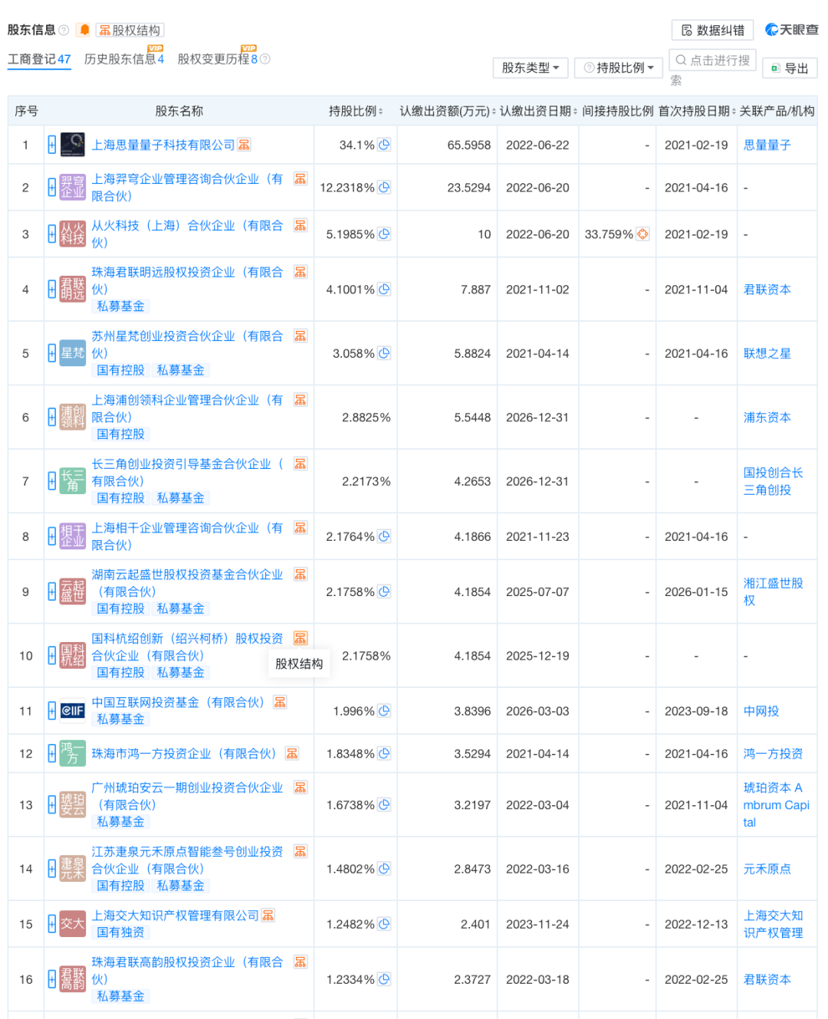
Task: Open equity structure icon for 苏州星梵创业投资合伙企业
Action: (x=301, y=336)
